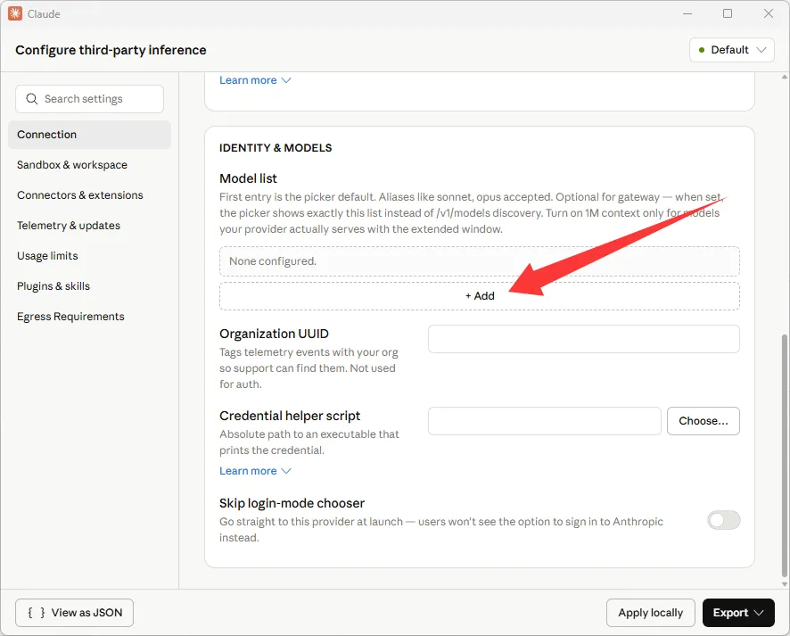Click the None configured placeholder row

(x=480, y=261)
